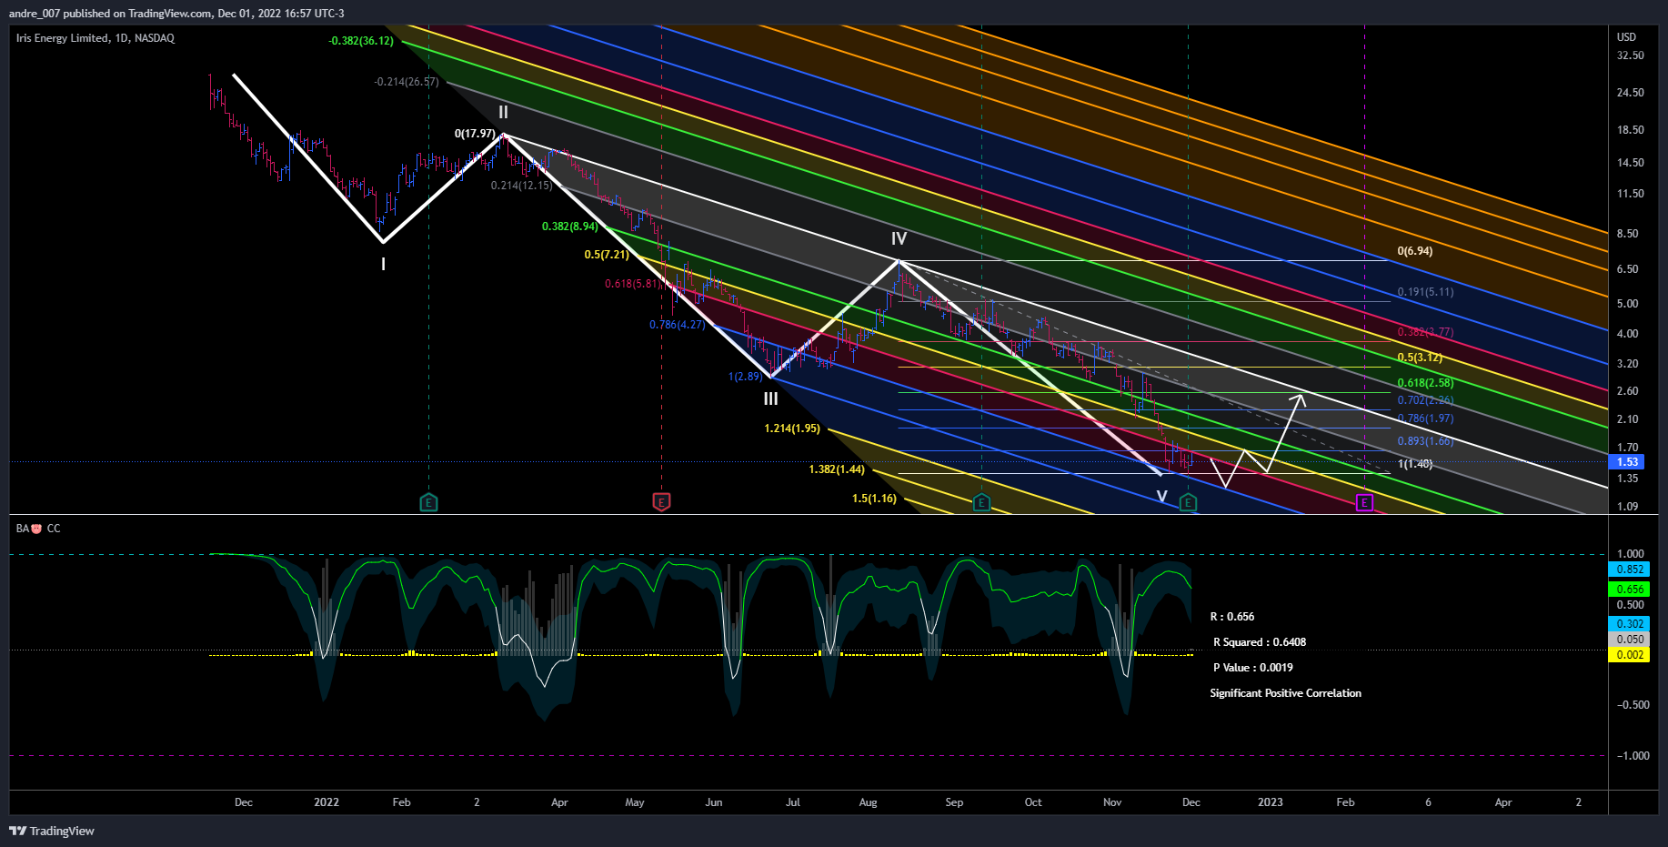Click the TradingView logo at bottom left
This screenshot has height=847, width=1668.
coord(52,831)
